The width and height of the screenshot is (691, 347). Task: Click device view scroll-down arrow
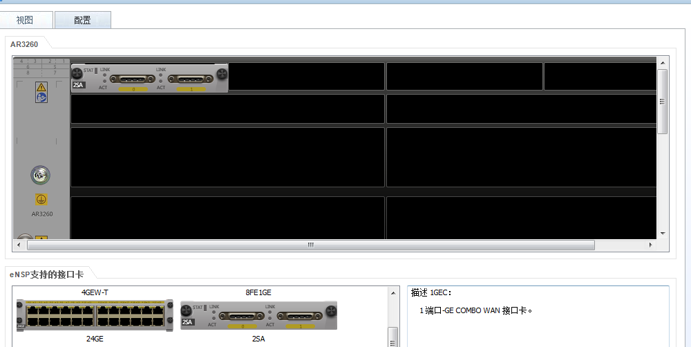tap(663, 234)
